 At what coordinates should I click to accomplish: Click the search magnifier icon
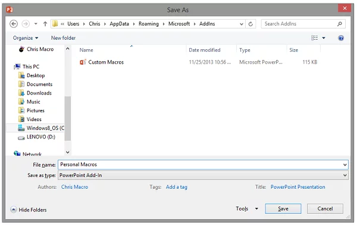340,24
